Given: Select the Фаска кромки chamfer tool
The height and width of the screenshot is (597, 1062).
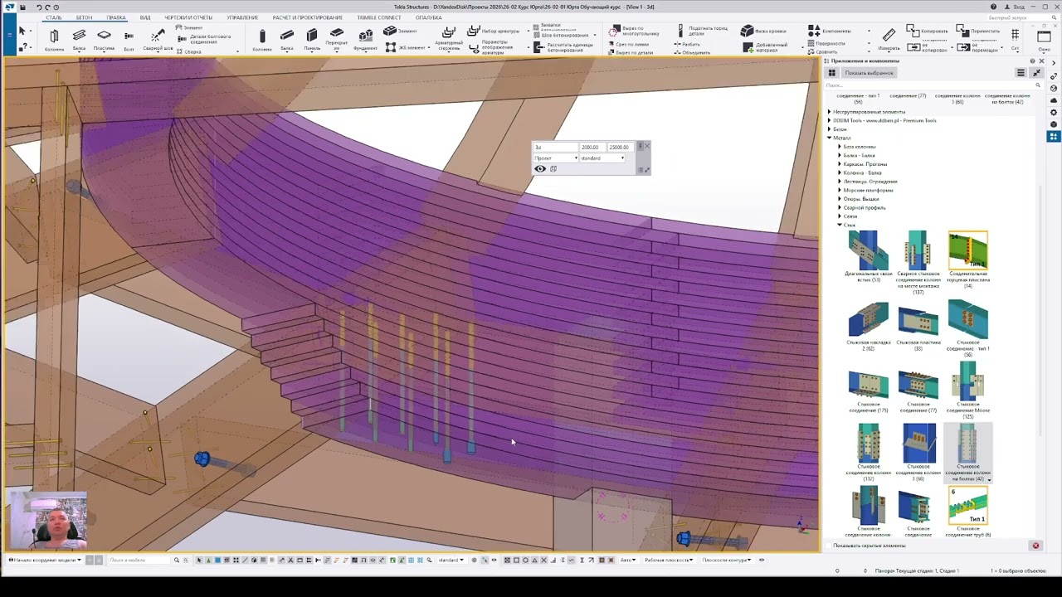Looking at the screenshot, I should (763, 31).
